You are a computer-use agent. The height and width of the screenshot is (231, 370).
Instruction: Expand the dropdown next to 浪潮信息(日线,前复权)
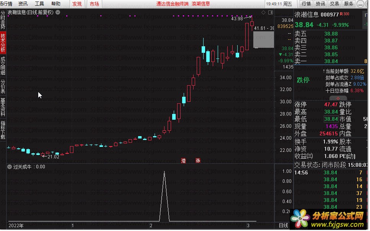click(x=58, y=12)
